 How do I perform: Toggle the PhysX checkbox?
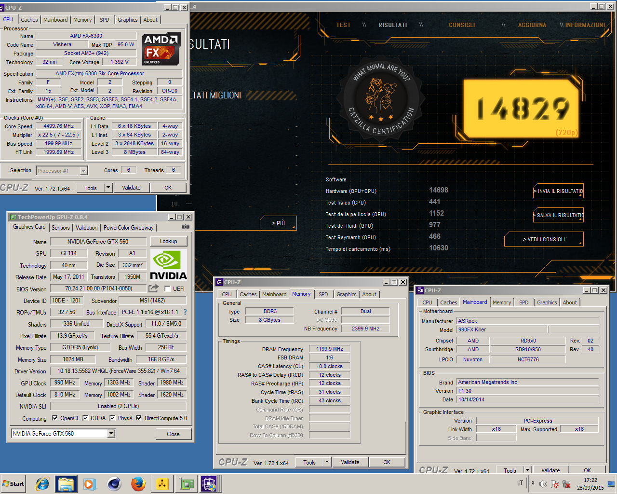[112, 418]
